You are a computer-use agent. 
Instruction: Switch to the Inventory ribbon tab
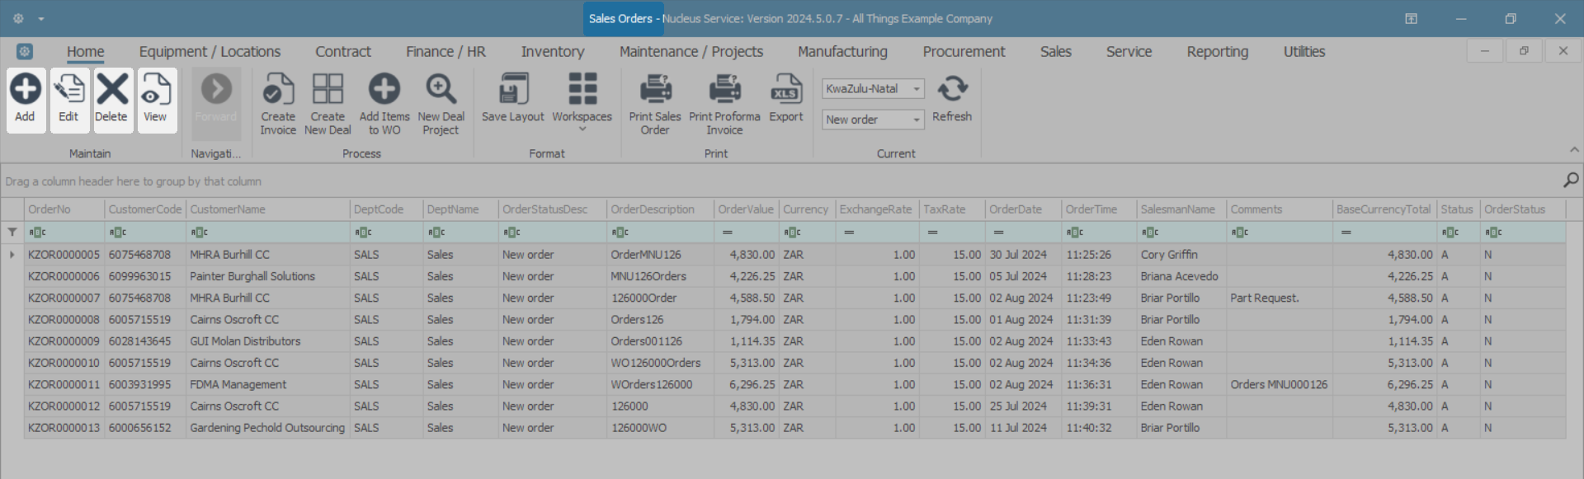552,52
